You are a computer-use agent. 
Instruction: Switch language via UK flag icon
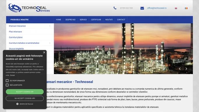click(176, 8)
